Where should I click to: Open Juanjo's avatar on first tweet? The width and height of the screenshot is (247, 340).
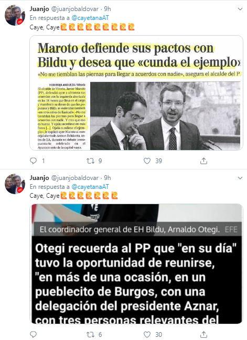click(15, 15)
